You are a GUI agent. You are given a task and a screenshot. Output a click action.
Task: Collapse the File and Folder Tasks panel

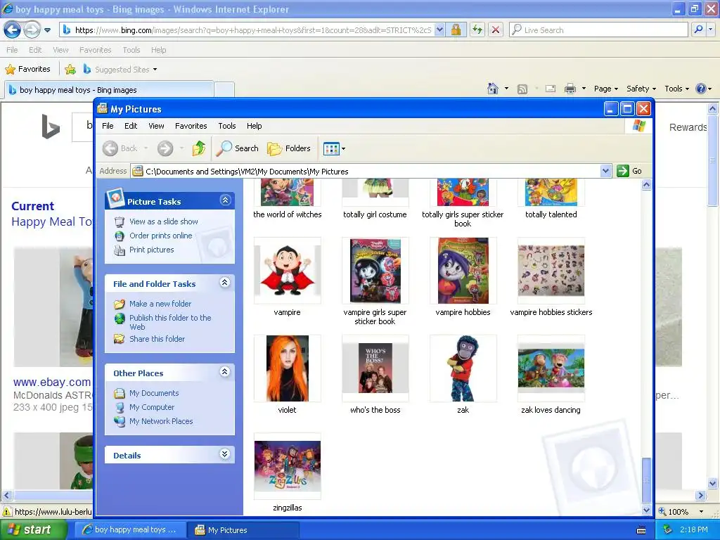coord(224,283)
